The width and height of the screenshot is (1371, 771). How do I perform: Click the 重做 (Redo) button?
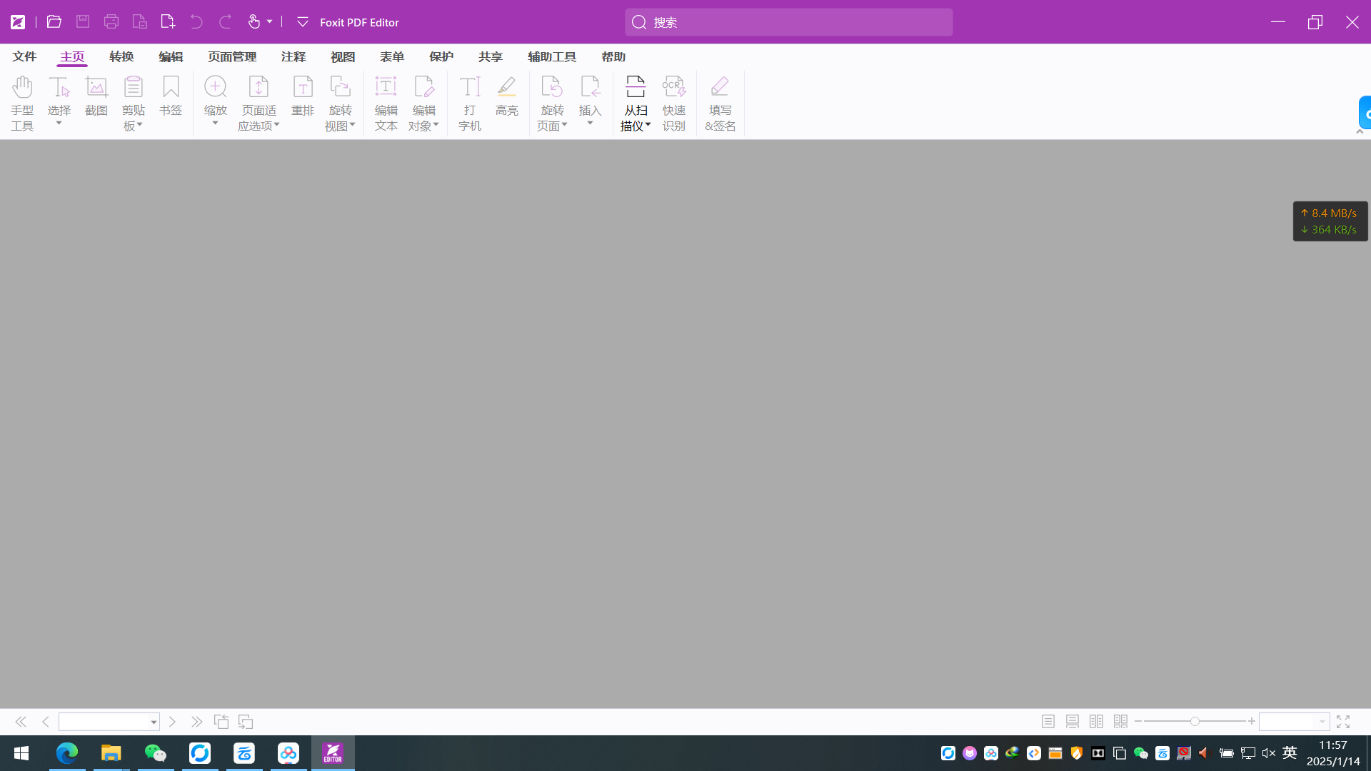[x=224, y=21]
